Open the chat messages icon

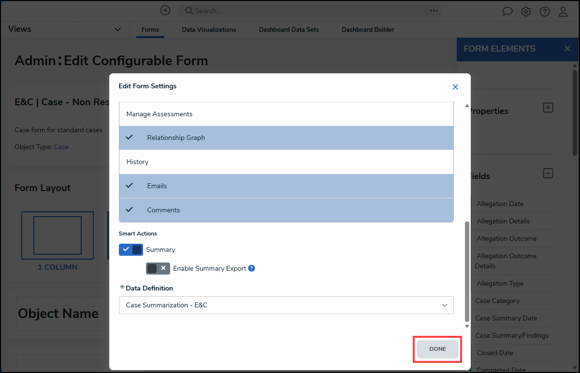pos(507,12)
